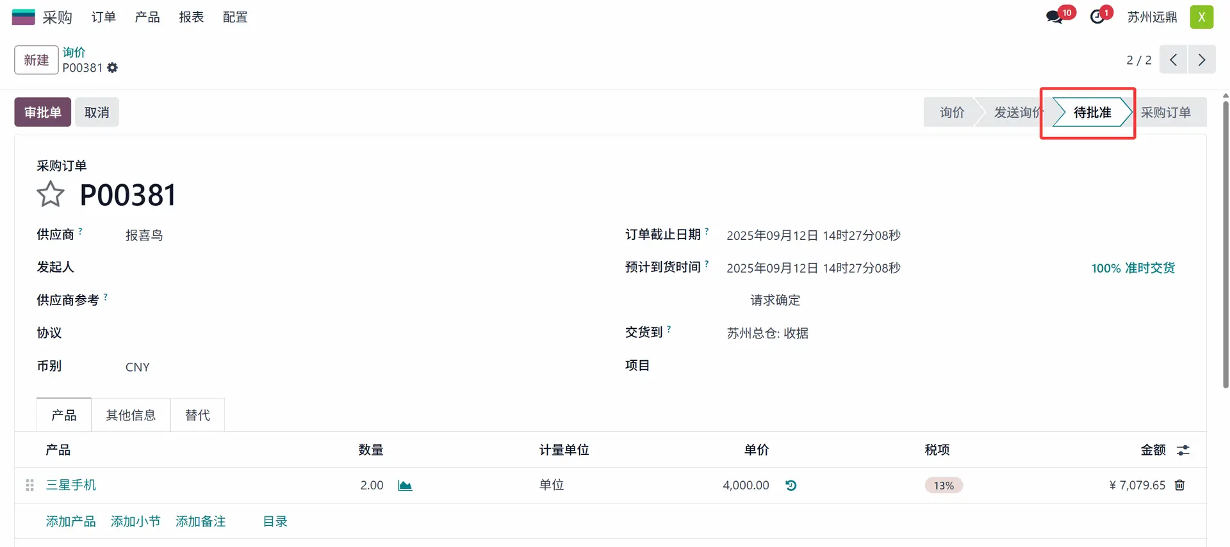Switch to the 其他信息 tab
1230x547 pixels.
pos(131,415)
